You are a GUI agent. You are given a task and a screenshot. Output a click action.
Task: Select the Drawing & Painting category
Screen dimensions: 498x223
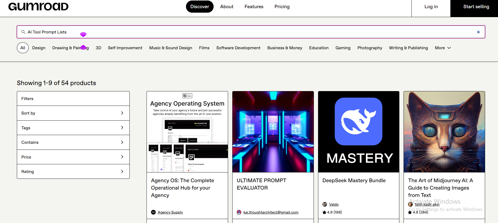point(71,48)
